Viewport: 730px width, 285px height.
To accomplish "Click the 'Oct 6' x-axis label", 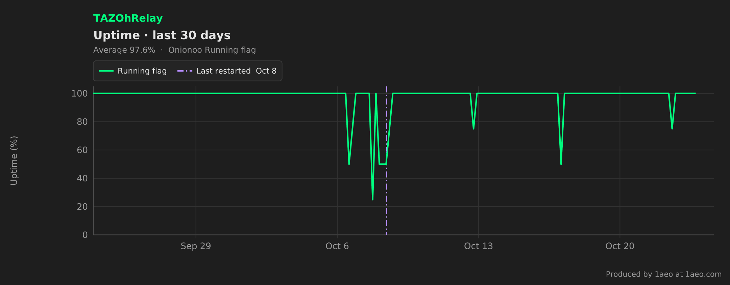I will point(337,246).
